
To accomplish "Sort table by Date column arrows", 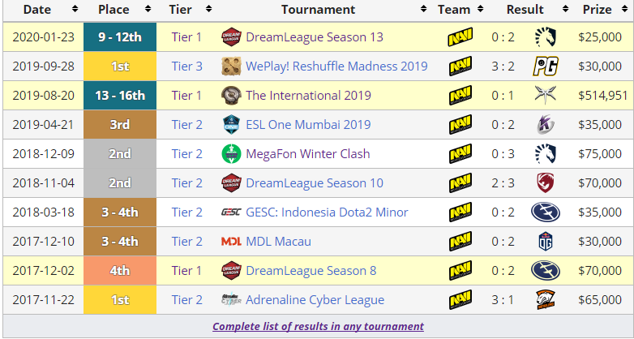I will click(75, 10).
